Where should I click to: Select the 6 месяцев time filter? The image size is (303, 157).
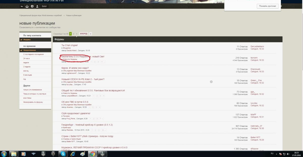28,75
